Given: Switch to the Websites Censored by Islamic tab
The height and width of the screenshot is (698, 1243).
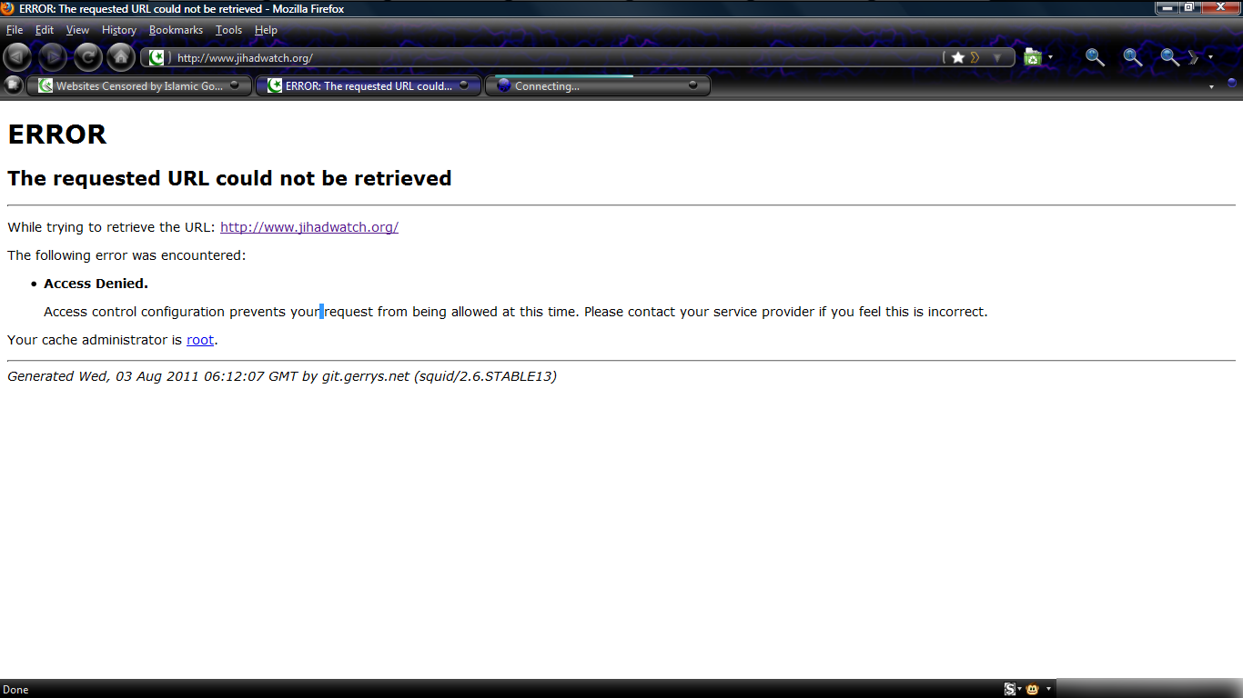Looking at the screenshot, I should click(x=136, y=86).
